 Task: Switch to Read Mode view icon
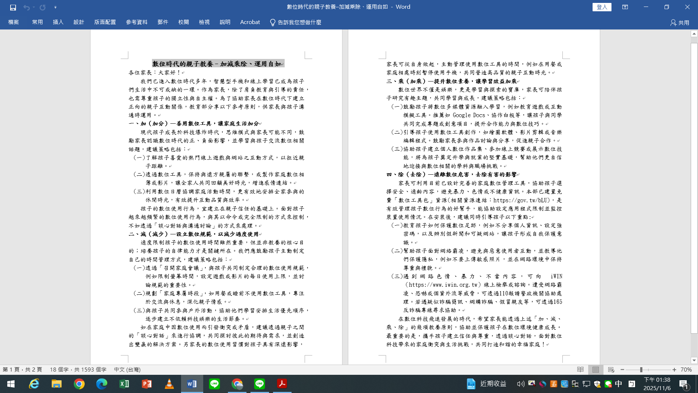580,369
